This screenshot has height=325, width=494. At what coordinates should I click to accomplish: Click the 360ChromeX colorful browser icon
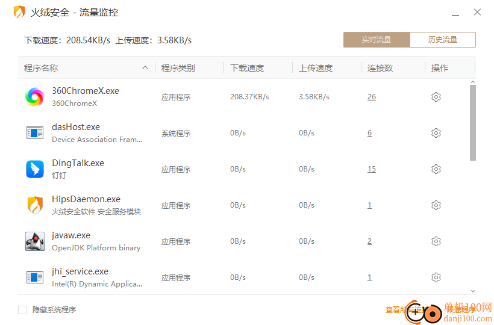click(x=35, y=97)
